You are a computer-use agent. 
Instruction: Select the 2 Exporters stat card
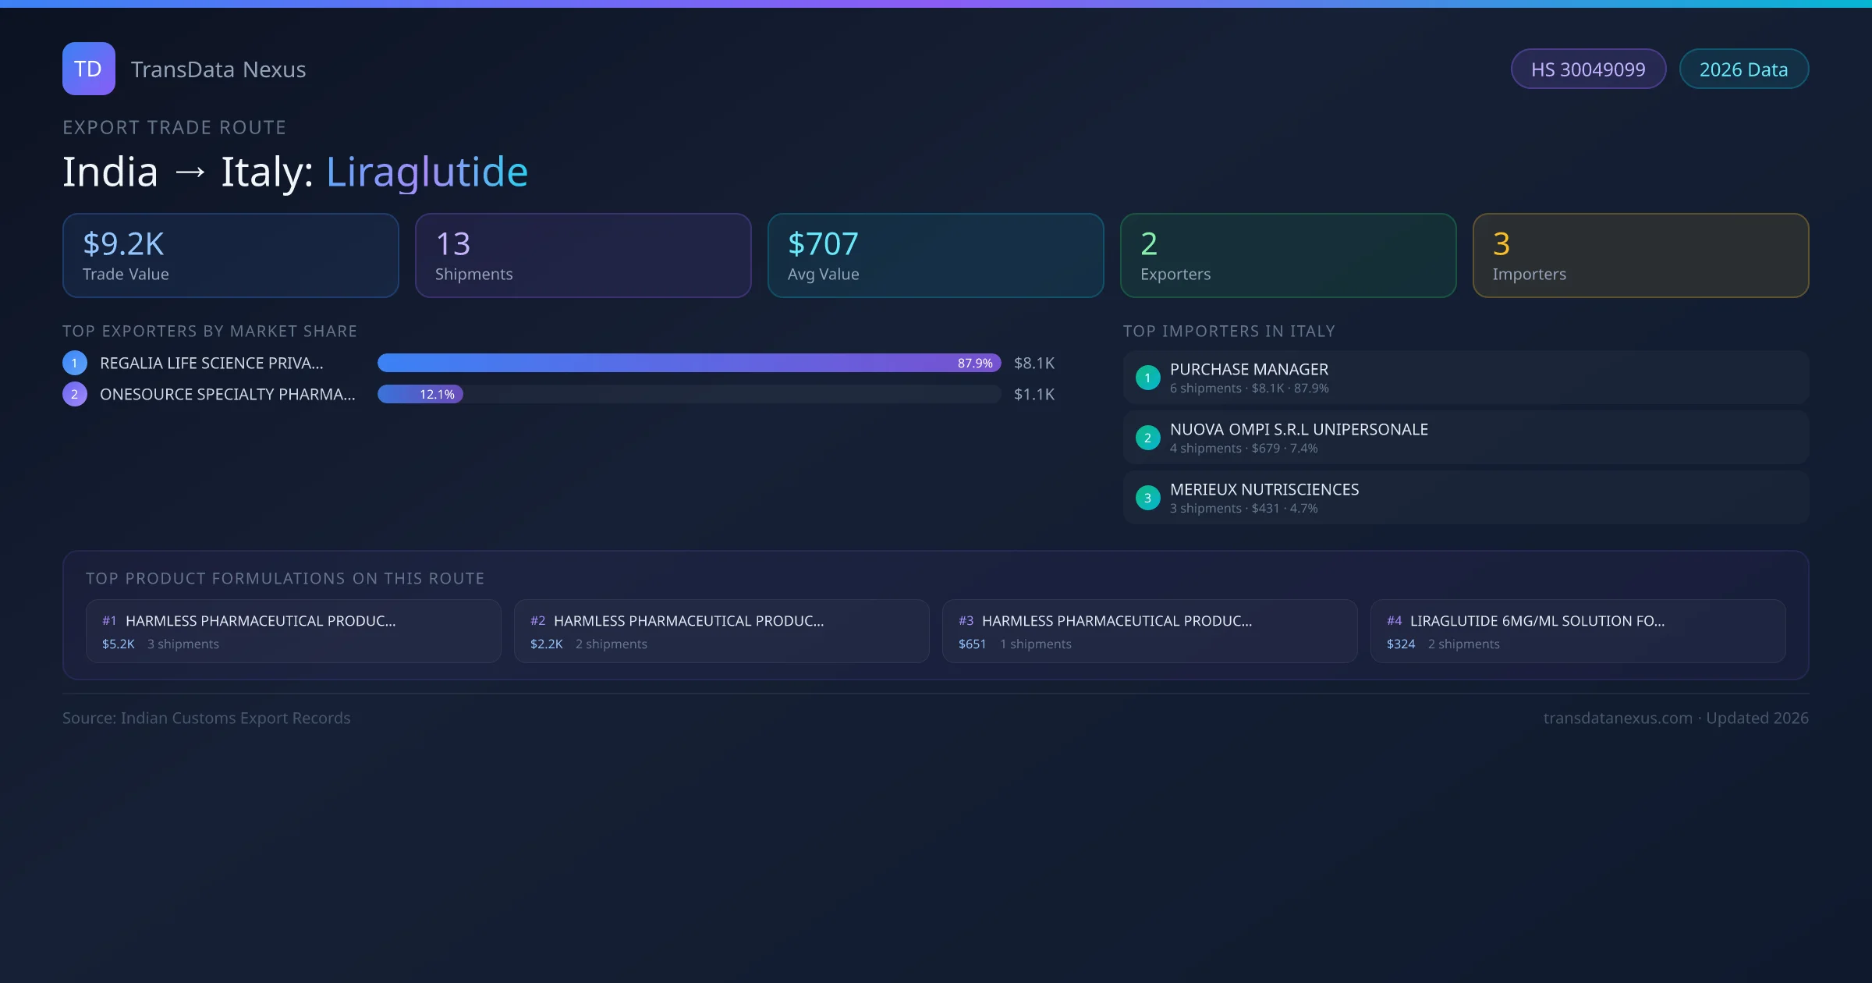coord(1288,256)
